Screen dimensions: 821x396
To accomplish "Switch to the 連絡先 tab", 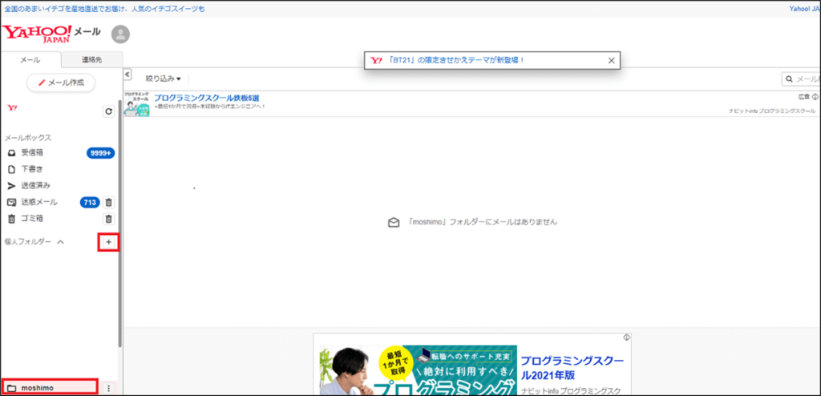I will [91, 59].
